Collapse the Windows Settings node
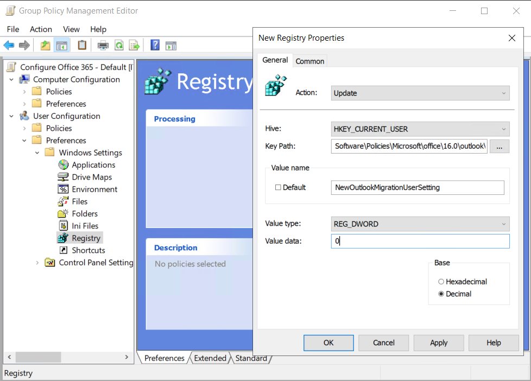This screenshot has height=381, width=531. point(37,153)
